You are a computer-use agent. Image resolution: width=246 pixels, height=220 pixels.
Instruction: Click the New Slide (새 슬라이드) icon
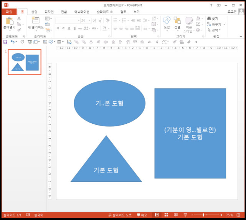(36, 21)
